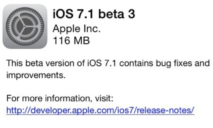Viewport: 213px width, 128px height.
Task: Open the developer.apple.com release notes link
Action: tap(100, 110)
